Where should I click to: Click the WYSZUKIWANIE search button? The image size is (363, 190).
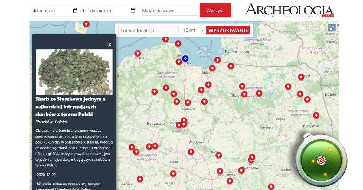point(228,30)
